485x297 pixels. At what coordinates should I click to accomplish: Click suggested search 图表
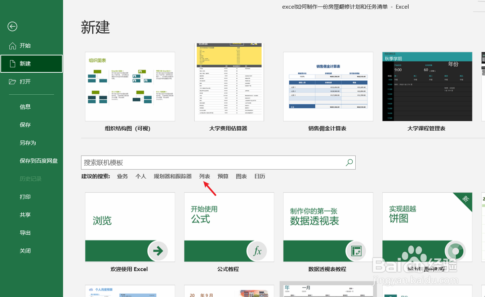pos(241,176)
